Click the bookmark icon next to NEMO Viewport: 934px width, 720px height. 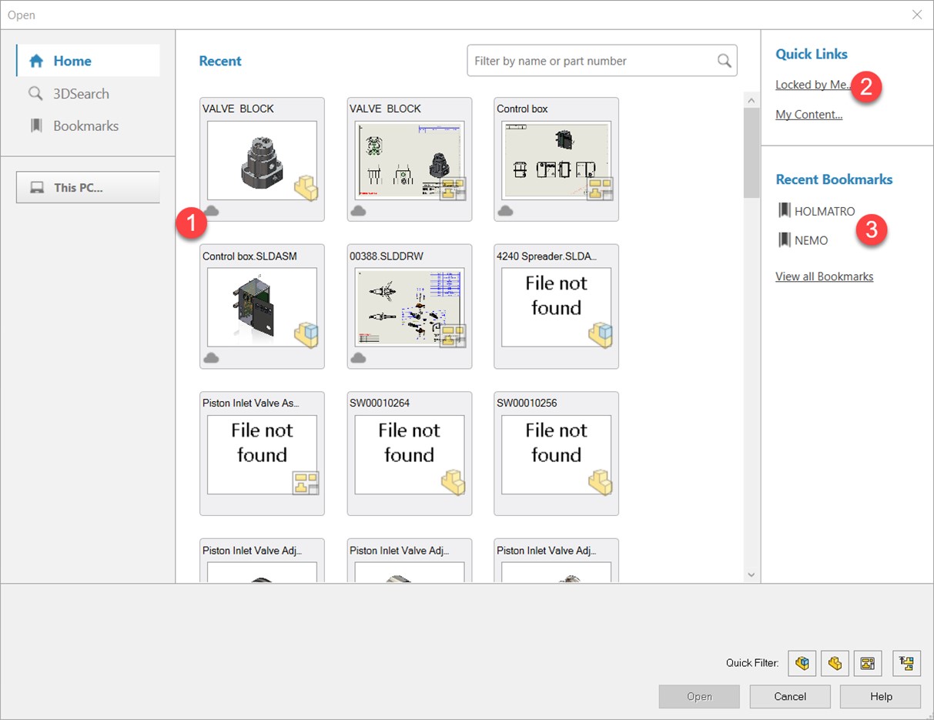pos(784,240)
